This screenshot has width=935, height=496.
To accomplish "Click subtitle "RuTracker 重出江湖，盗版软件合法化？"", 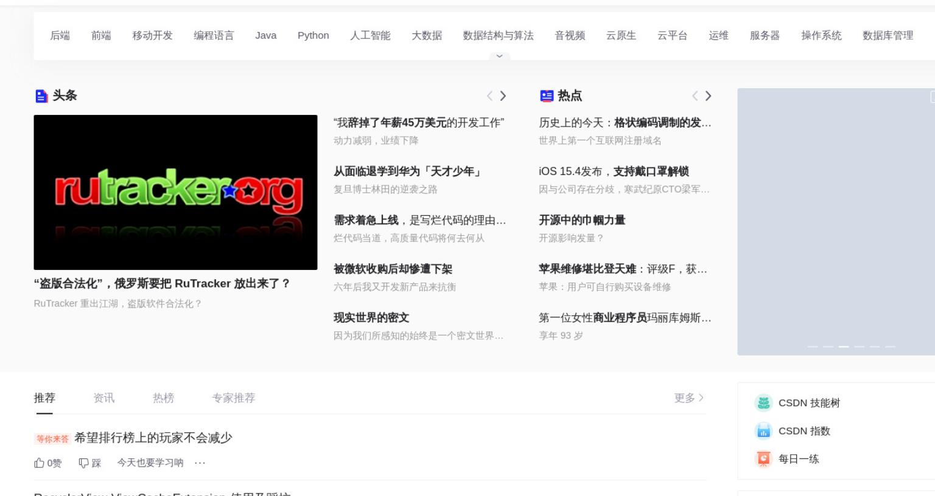I will [118, 304].
